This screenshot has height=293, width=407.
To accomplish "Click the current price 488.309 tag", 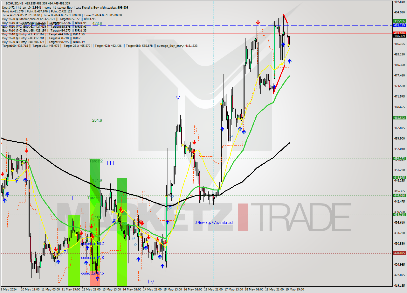I will coord(399,36).
